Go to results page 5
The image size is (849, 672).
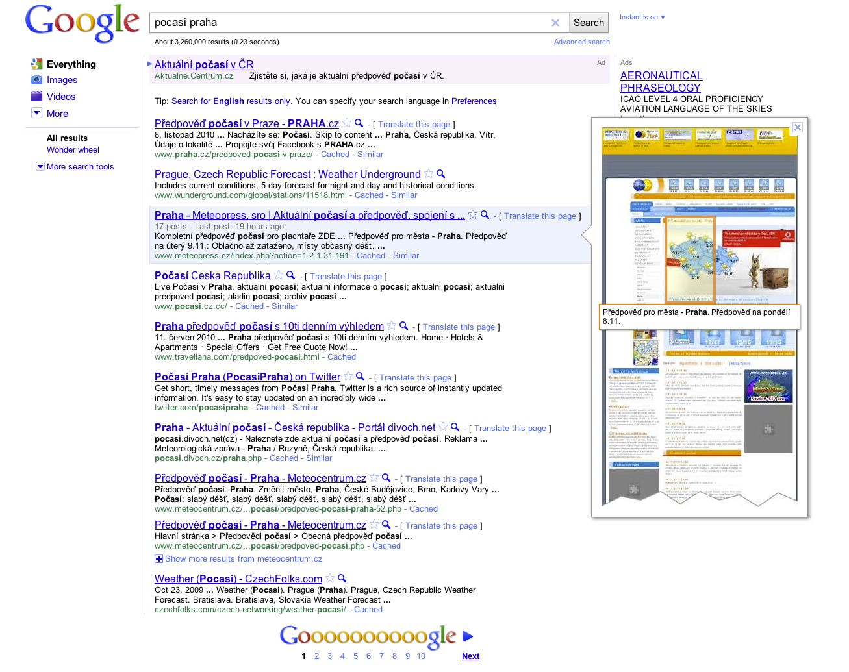coord(355,656)
